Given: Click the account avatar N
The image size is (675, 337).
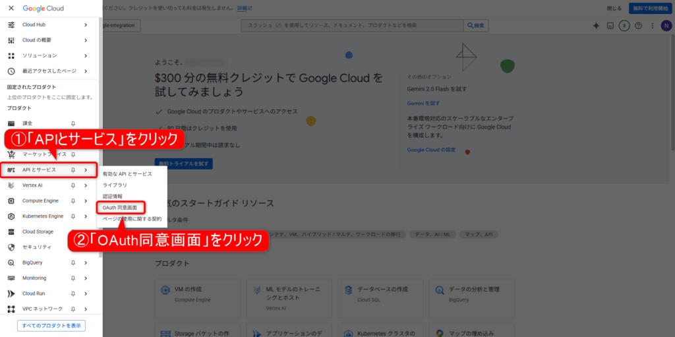Looking at the screenshot, I should click(665, 26).
